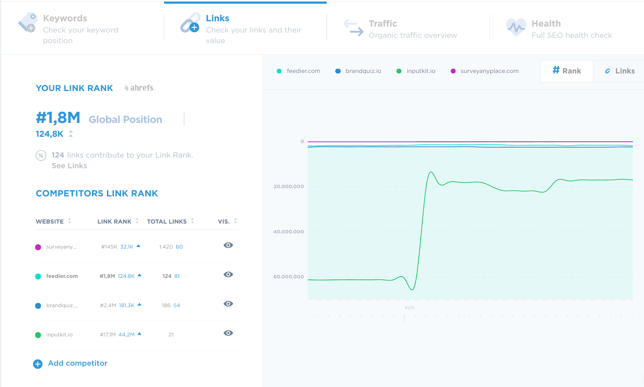Screen dimensions: 644x387
Task: Open the Links tab
Action: [x=245, y=28]
